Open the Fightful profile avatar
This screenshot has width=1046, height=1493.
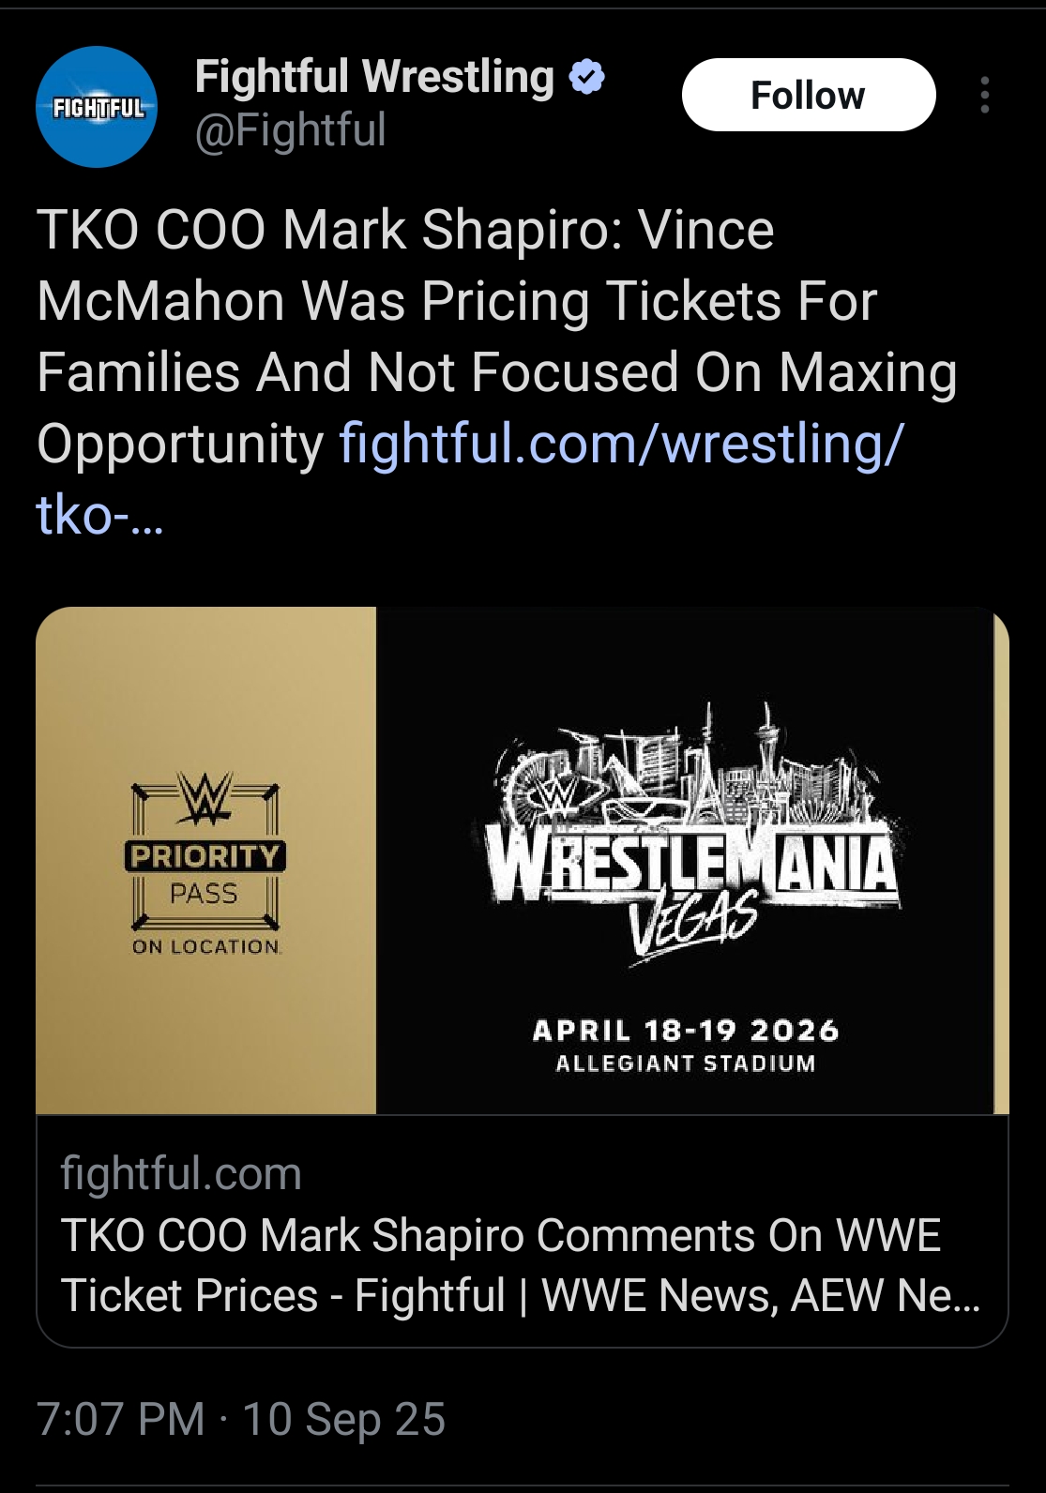(97, 107)
